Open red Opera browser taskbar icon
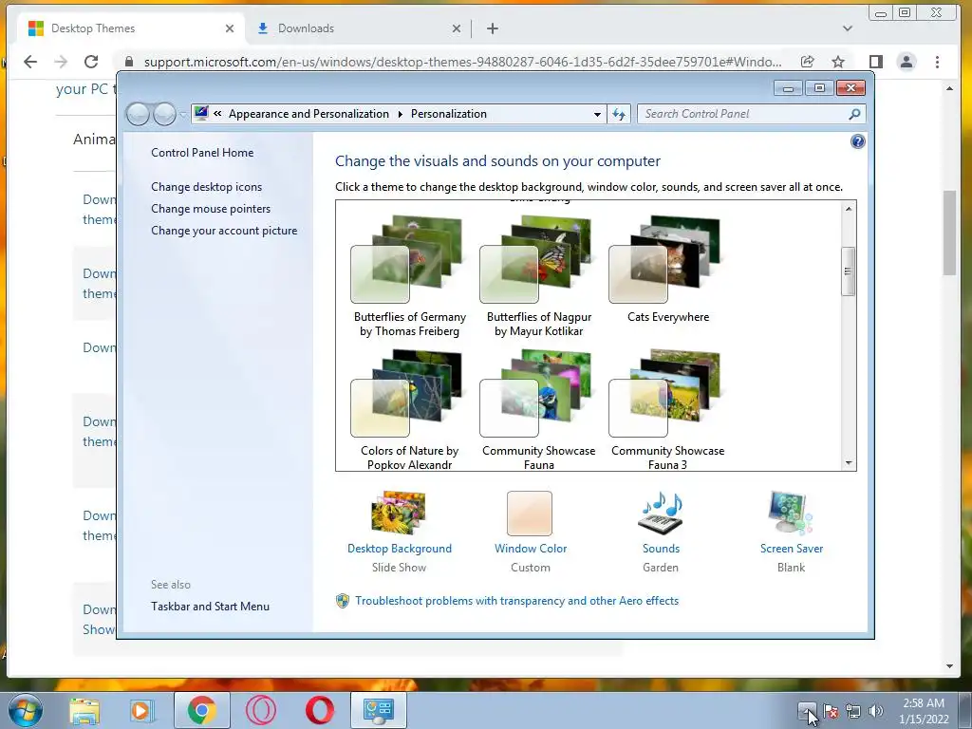The width and height of the screenshot is (972, 729). pos(319,710)
